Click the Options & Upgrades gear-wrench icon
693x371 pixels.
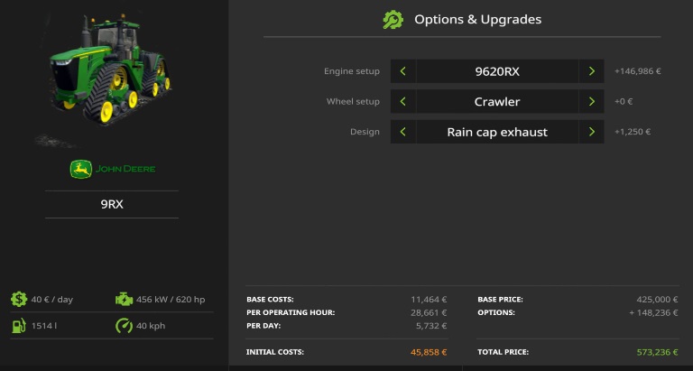click(x=393, y=19)
